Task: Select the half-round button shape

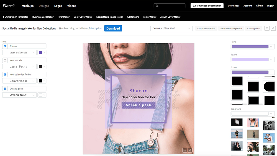Action: tap(269, 86)
